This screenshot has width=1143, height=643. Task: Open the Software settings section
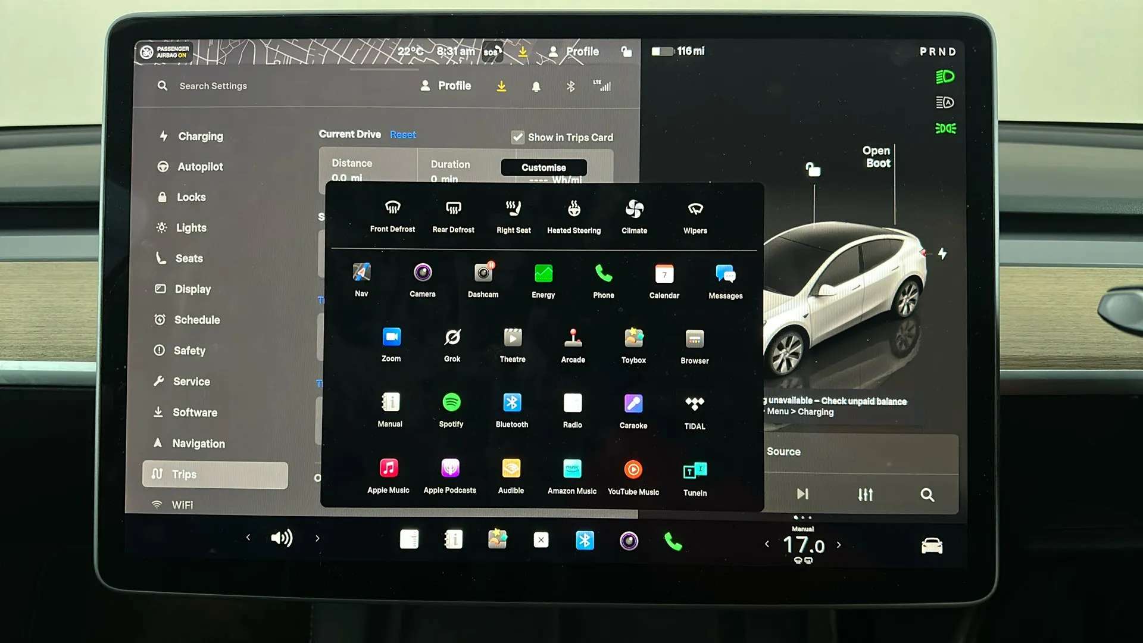pyautogui.click(x=186, y=412)
